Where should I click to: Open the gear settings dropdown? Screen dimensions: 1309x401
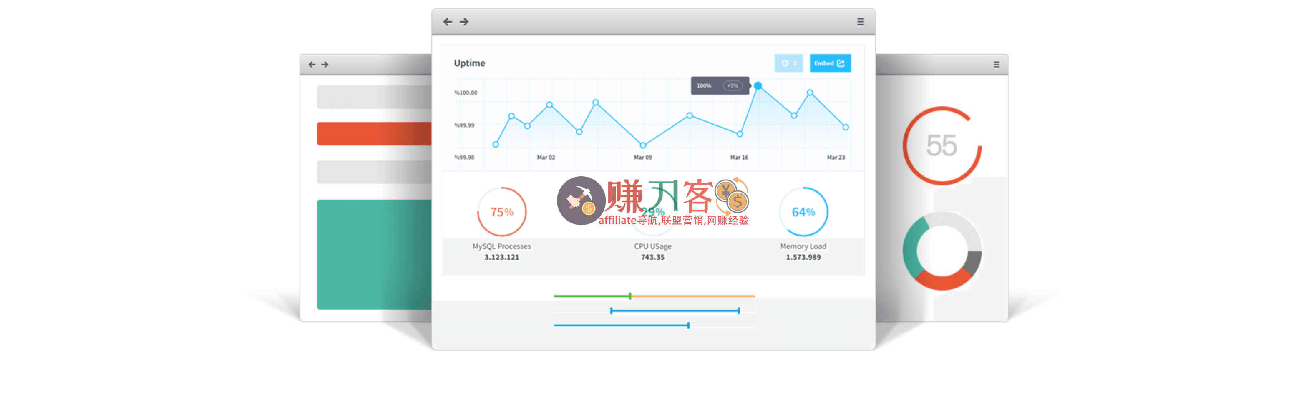coord(788,63)
